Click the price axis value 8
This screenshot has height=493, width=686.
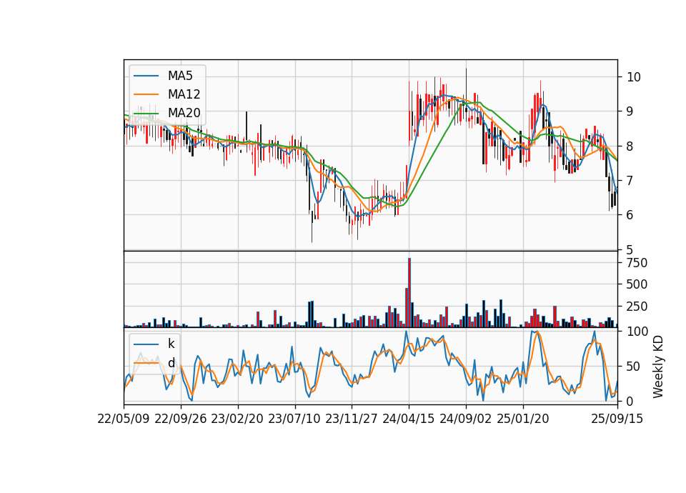(630, 146)
